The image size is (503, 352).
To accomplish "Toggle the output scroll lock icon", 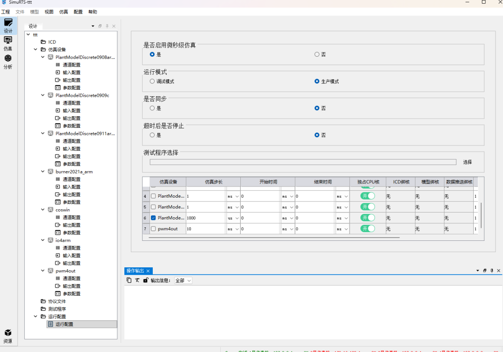I will click(146, 280).
